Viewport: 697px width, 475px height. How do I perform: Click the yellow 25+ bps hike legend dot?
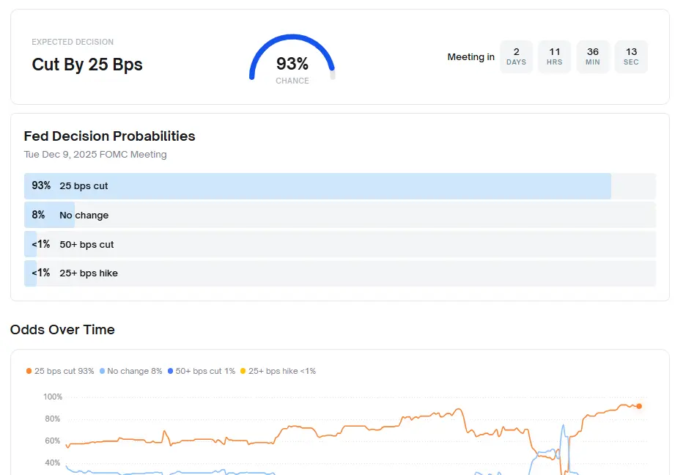tap(243, 371)
